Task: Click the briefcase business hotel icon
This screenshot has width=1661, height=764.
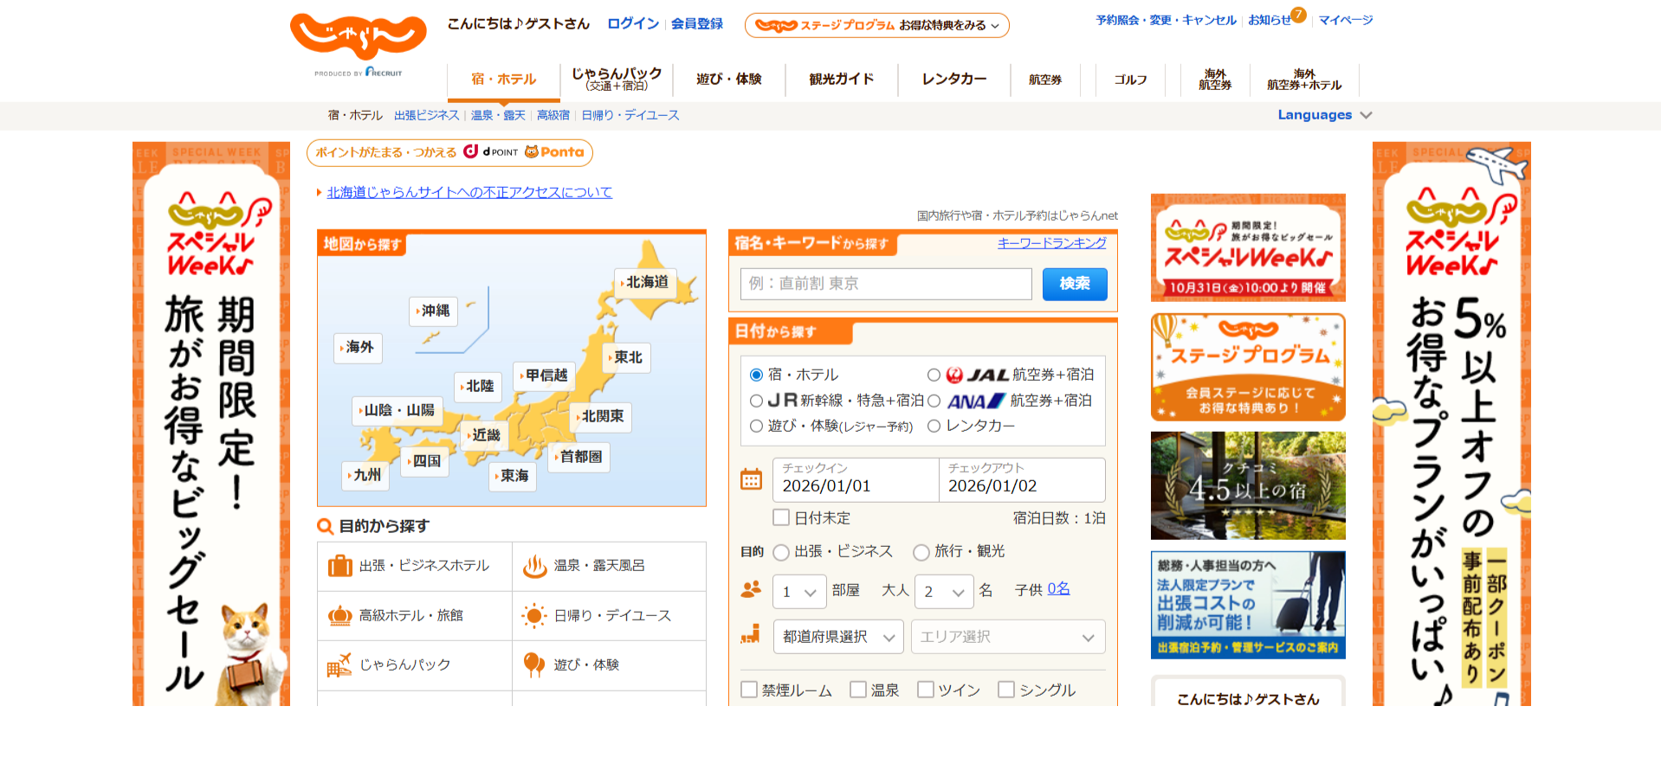Action: click(x=339, y=566)
